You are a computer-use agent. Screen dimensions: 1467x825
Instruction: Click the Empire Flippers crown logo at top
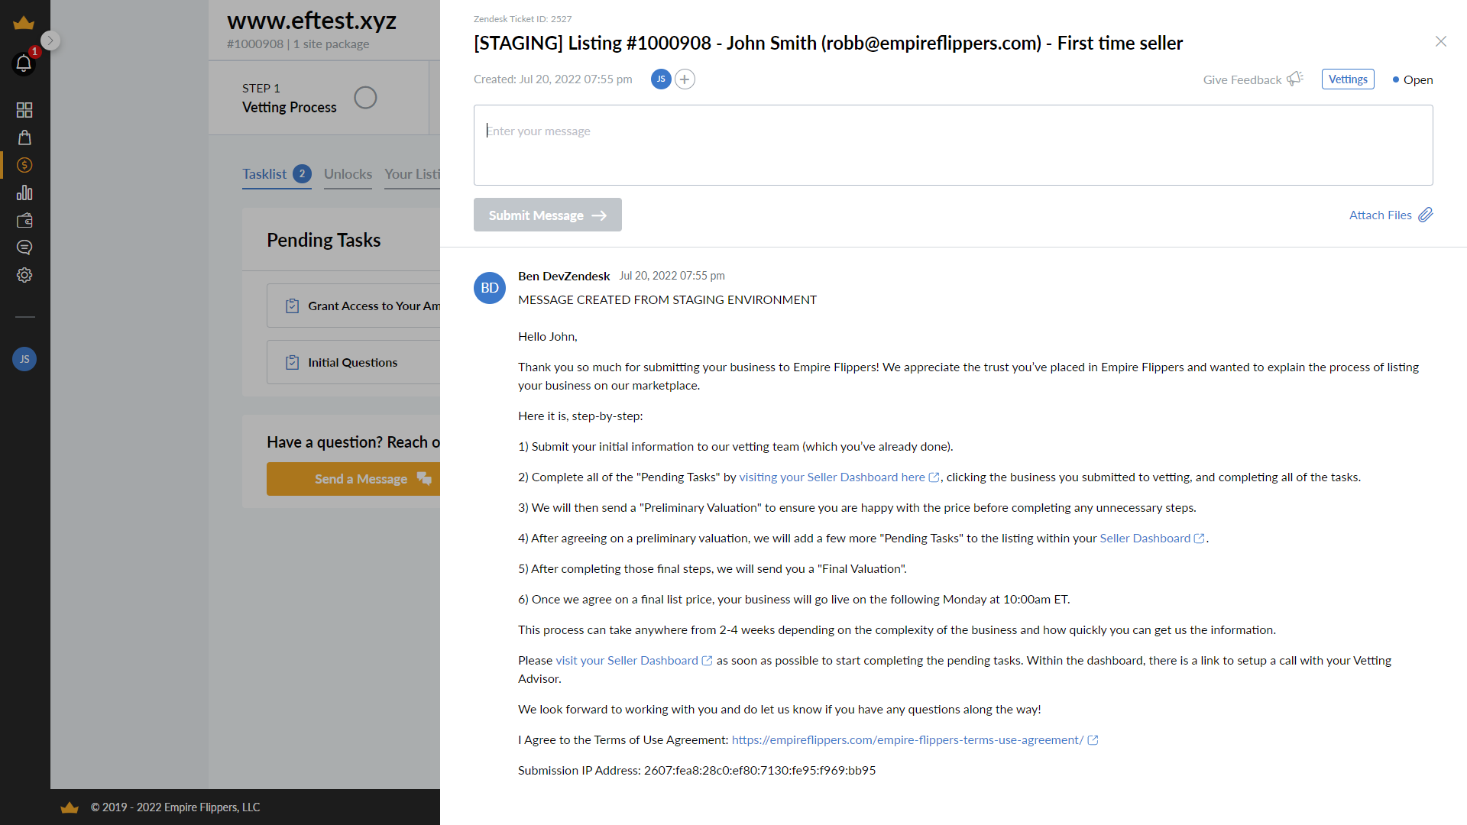pyautogui.click(x=24, y=23)
